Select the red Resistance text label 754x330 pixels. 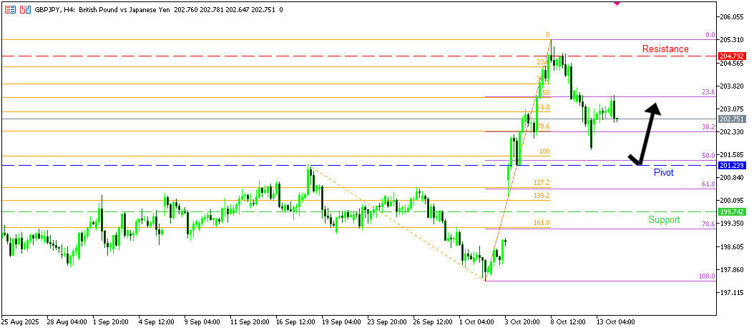coord(665,49)
